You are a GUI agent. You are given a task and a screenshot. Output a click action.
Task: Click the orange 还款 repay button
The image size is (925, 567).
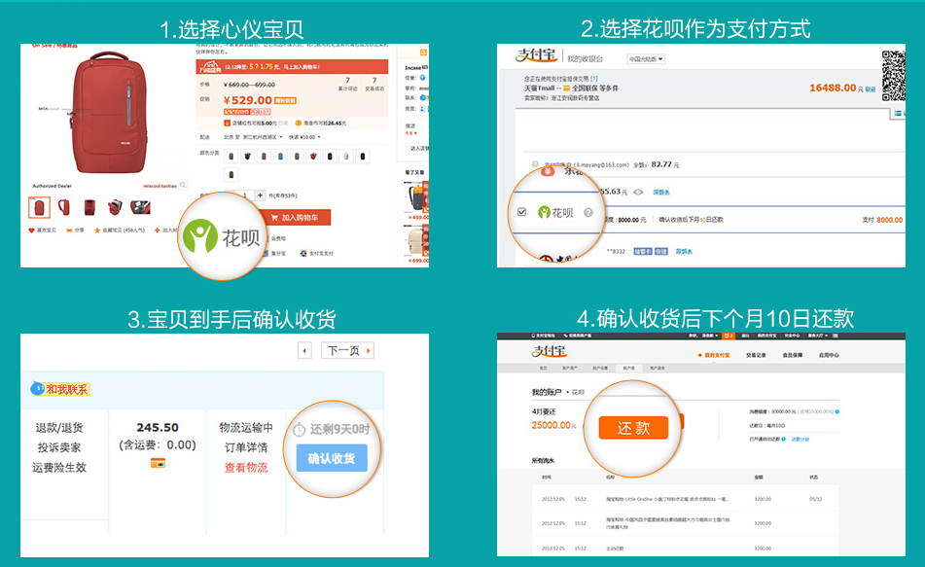click(x=633, y=428)
